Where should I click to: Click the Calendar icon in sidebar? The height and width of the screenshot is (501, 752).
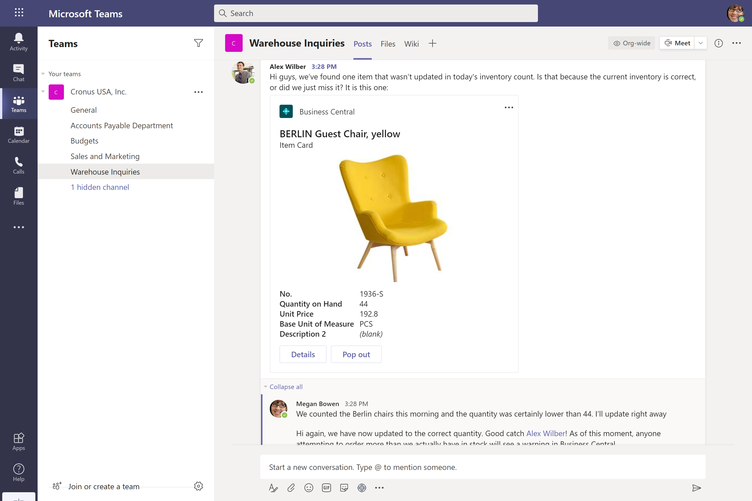click(19, 135)
